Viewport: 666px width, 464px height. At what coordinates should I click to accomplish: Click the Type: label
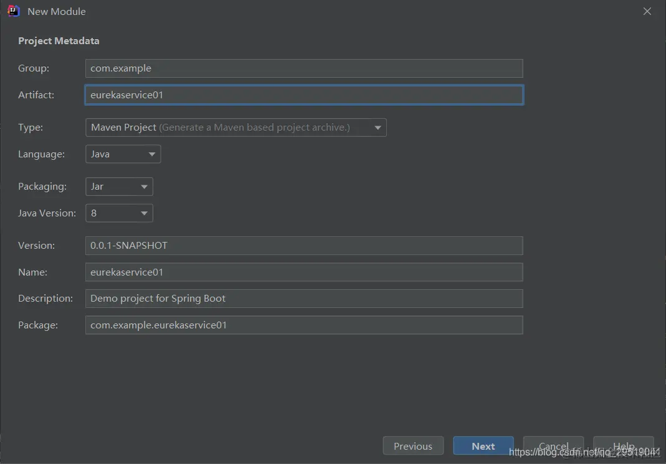[x=30, y=128]
